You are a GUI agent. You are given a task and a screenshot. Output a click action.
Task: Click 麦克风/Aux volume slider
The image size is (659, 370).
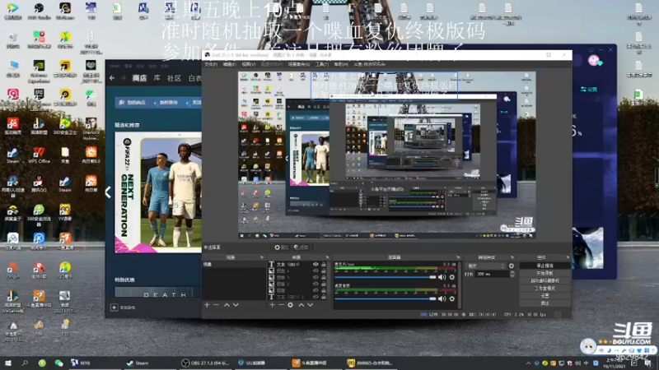click(x=385, y=277)
